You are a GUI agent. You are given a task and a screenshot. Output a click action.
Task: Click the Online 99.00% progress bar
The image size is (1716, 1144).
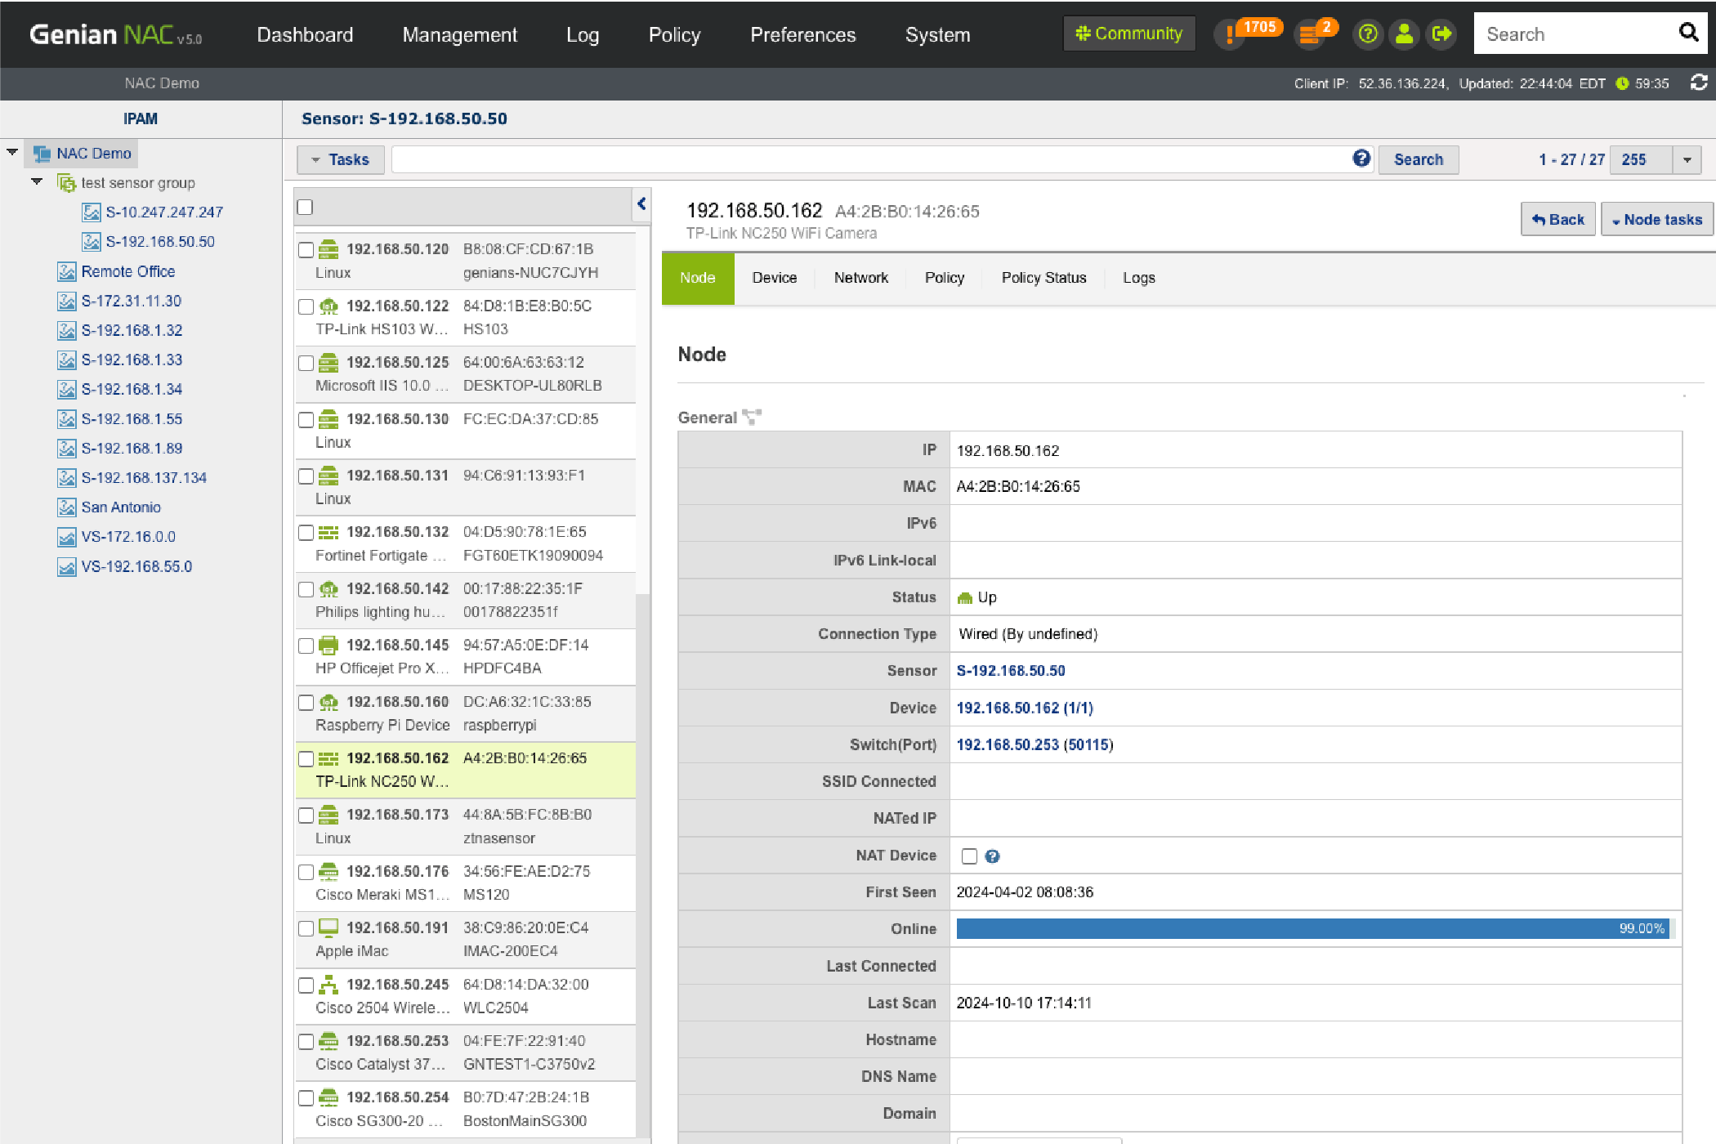click(x=1312, y=929)
